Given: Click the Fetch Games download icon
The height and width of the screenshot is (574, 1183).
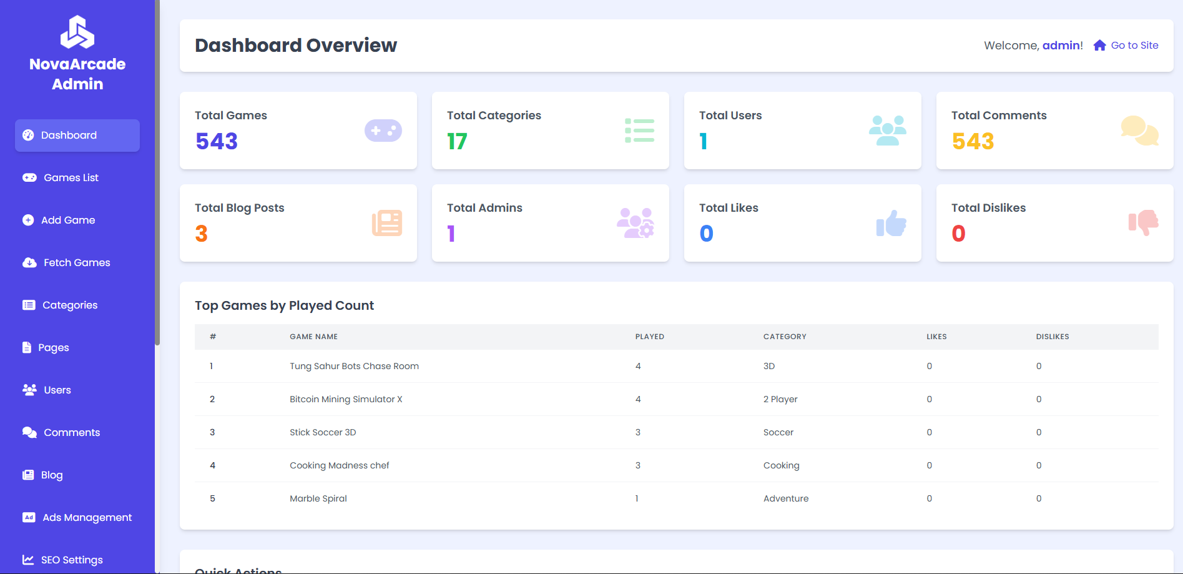Looking at the screenshot, I should click(29, 262).
